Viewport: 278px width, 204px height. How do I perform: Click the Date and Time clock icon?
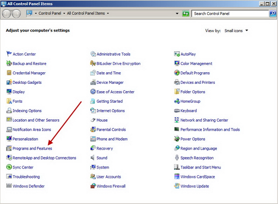coord(93,73)
